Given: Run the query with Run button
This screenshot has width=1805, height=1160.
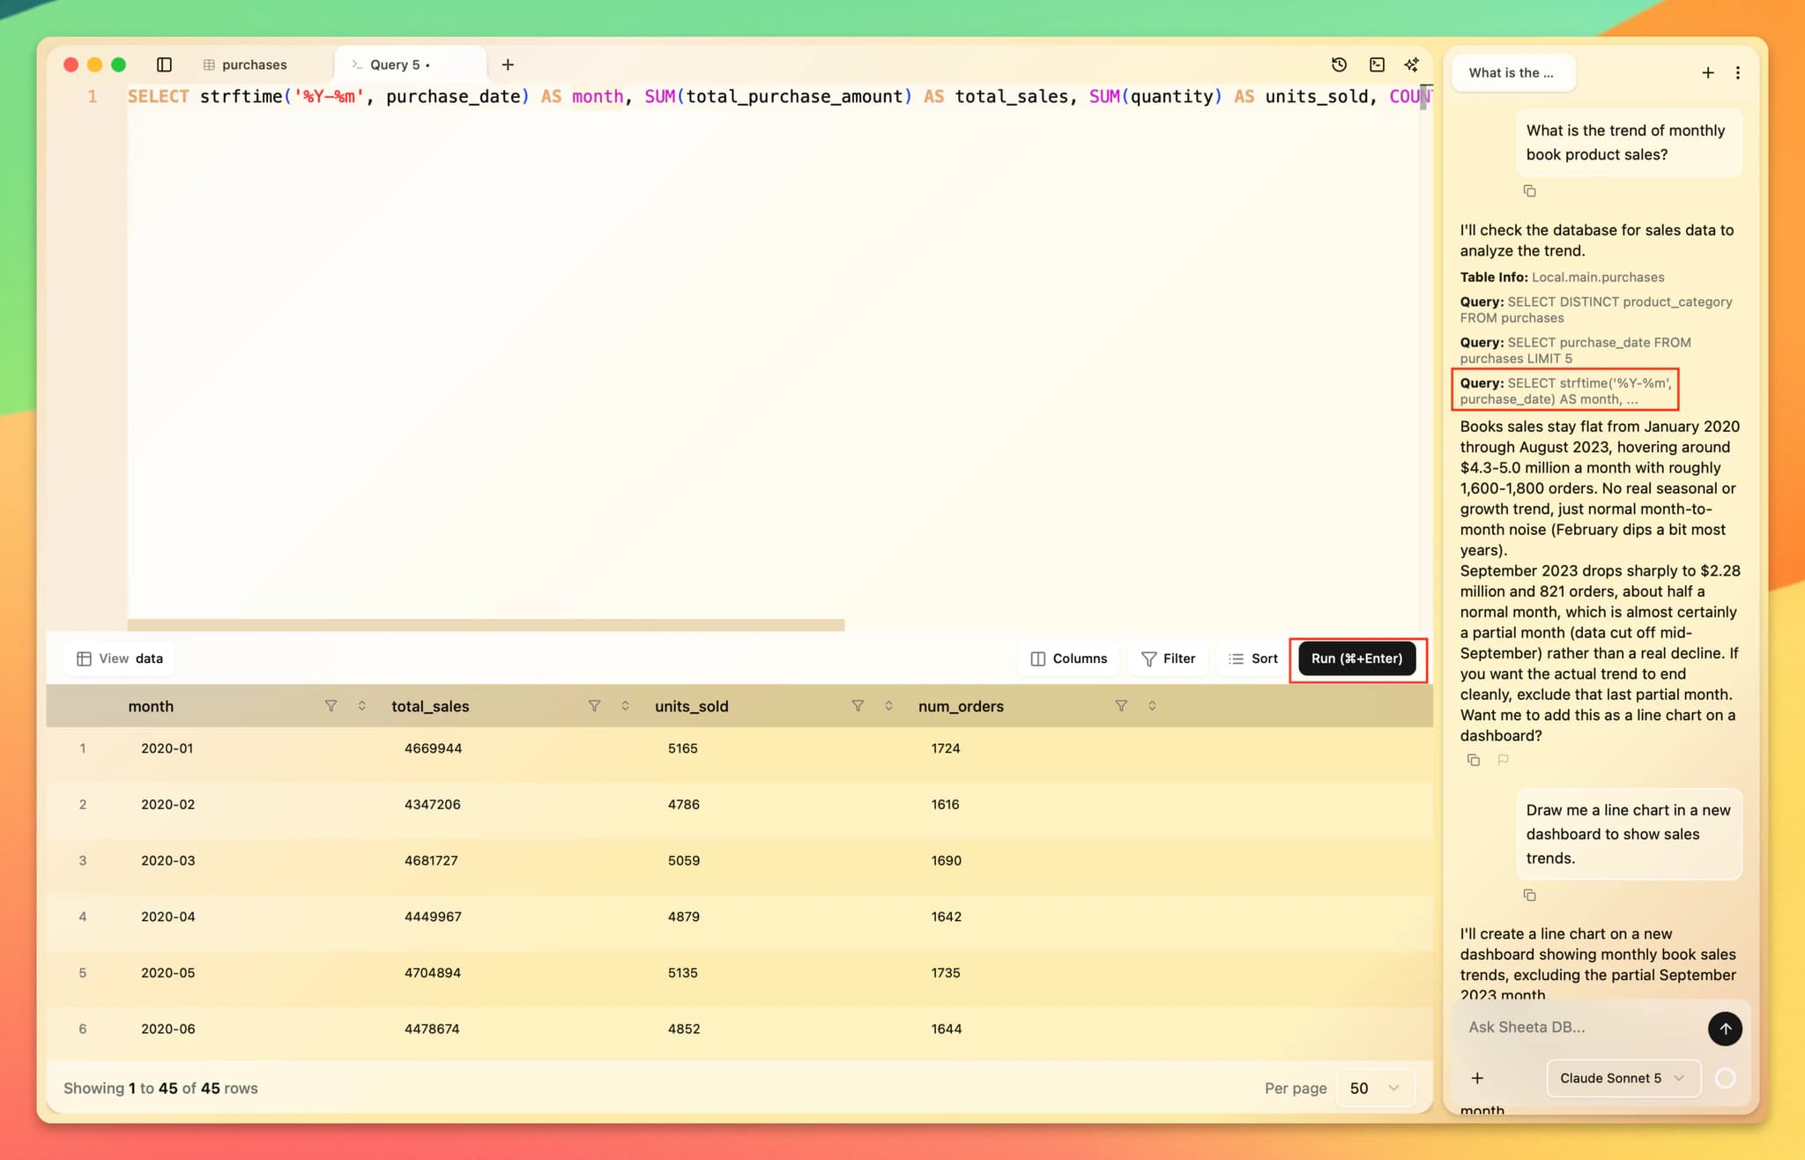Looking at the screenshot, I should pos(1357,658).
